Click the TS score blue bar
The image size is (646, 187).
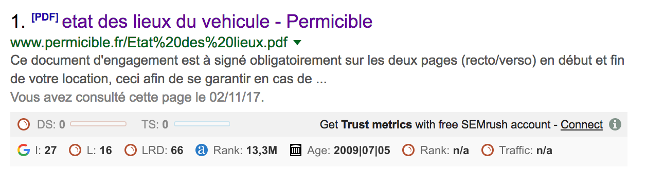(x=202, y=124)
